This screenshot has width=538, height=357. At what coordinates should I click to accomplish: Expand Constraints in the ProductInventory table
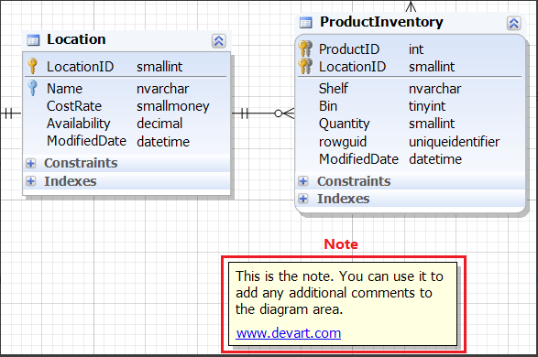[303, 181]
